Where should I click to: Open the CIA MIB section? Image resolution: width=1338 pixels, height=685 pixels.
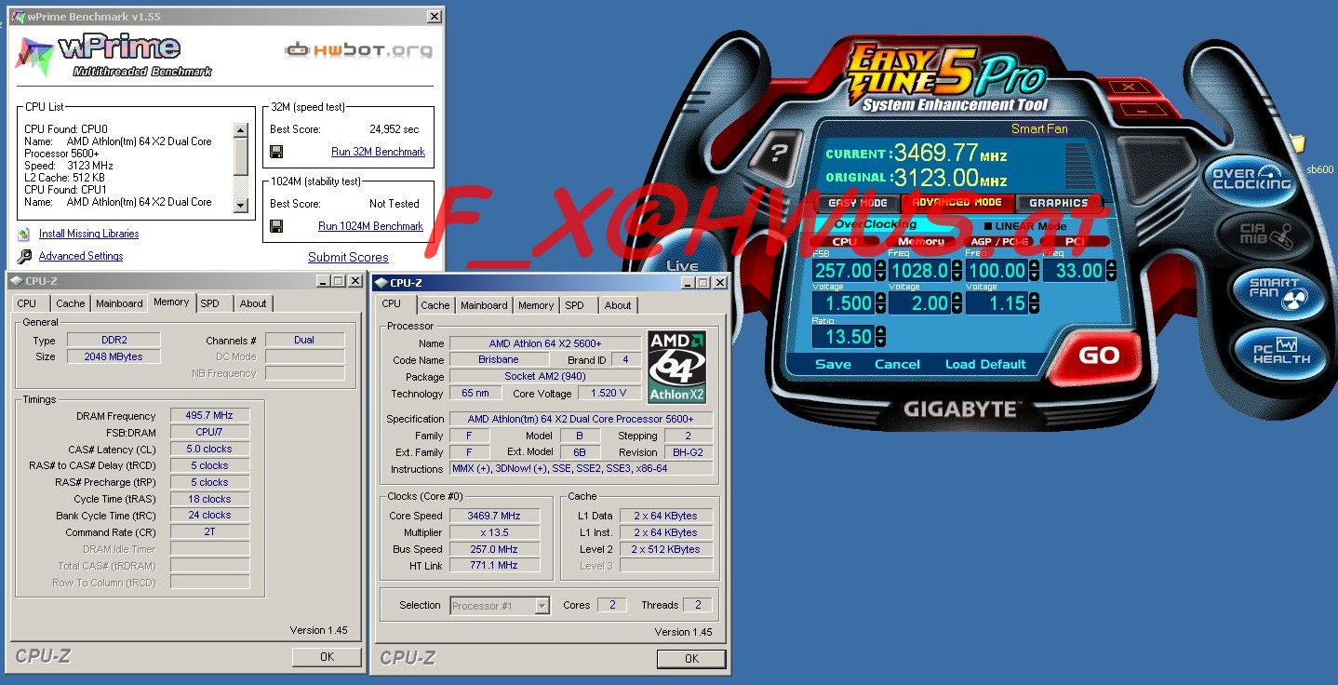(1267, 234)
